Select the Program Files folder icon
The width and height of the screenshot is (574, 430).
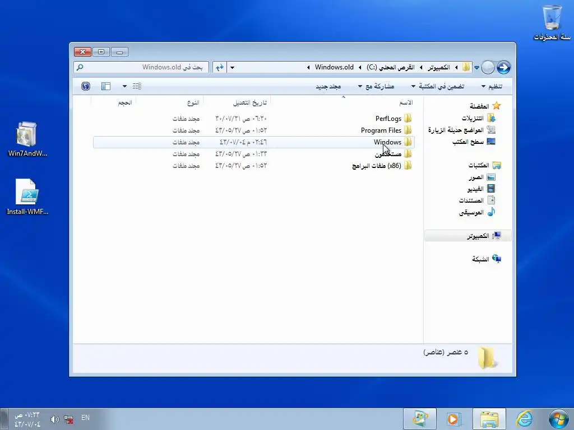click(x=408, y=130)
